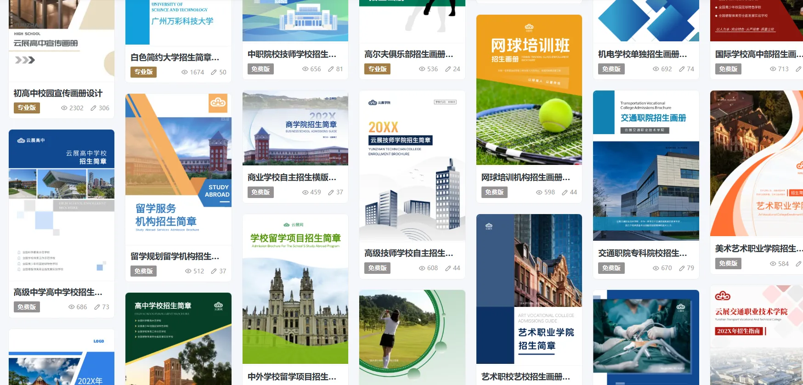Image resolution: width=803 pixels, height=385 pixels.
Task: Open the 学校留学项目招生简章 castle thumbnail
Action: tap(295, 289)
